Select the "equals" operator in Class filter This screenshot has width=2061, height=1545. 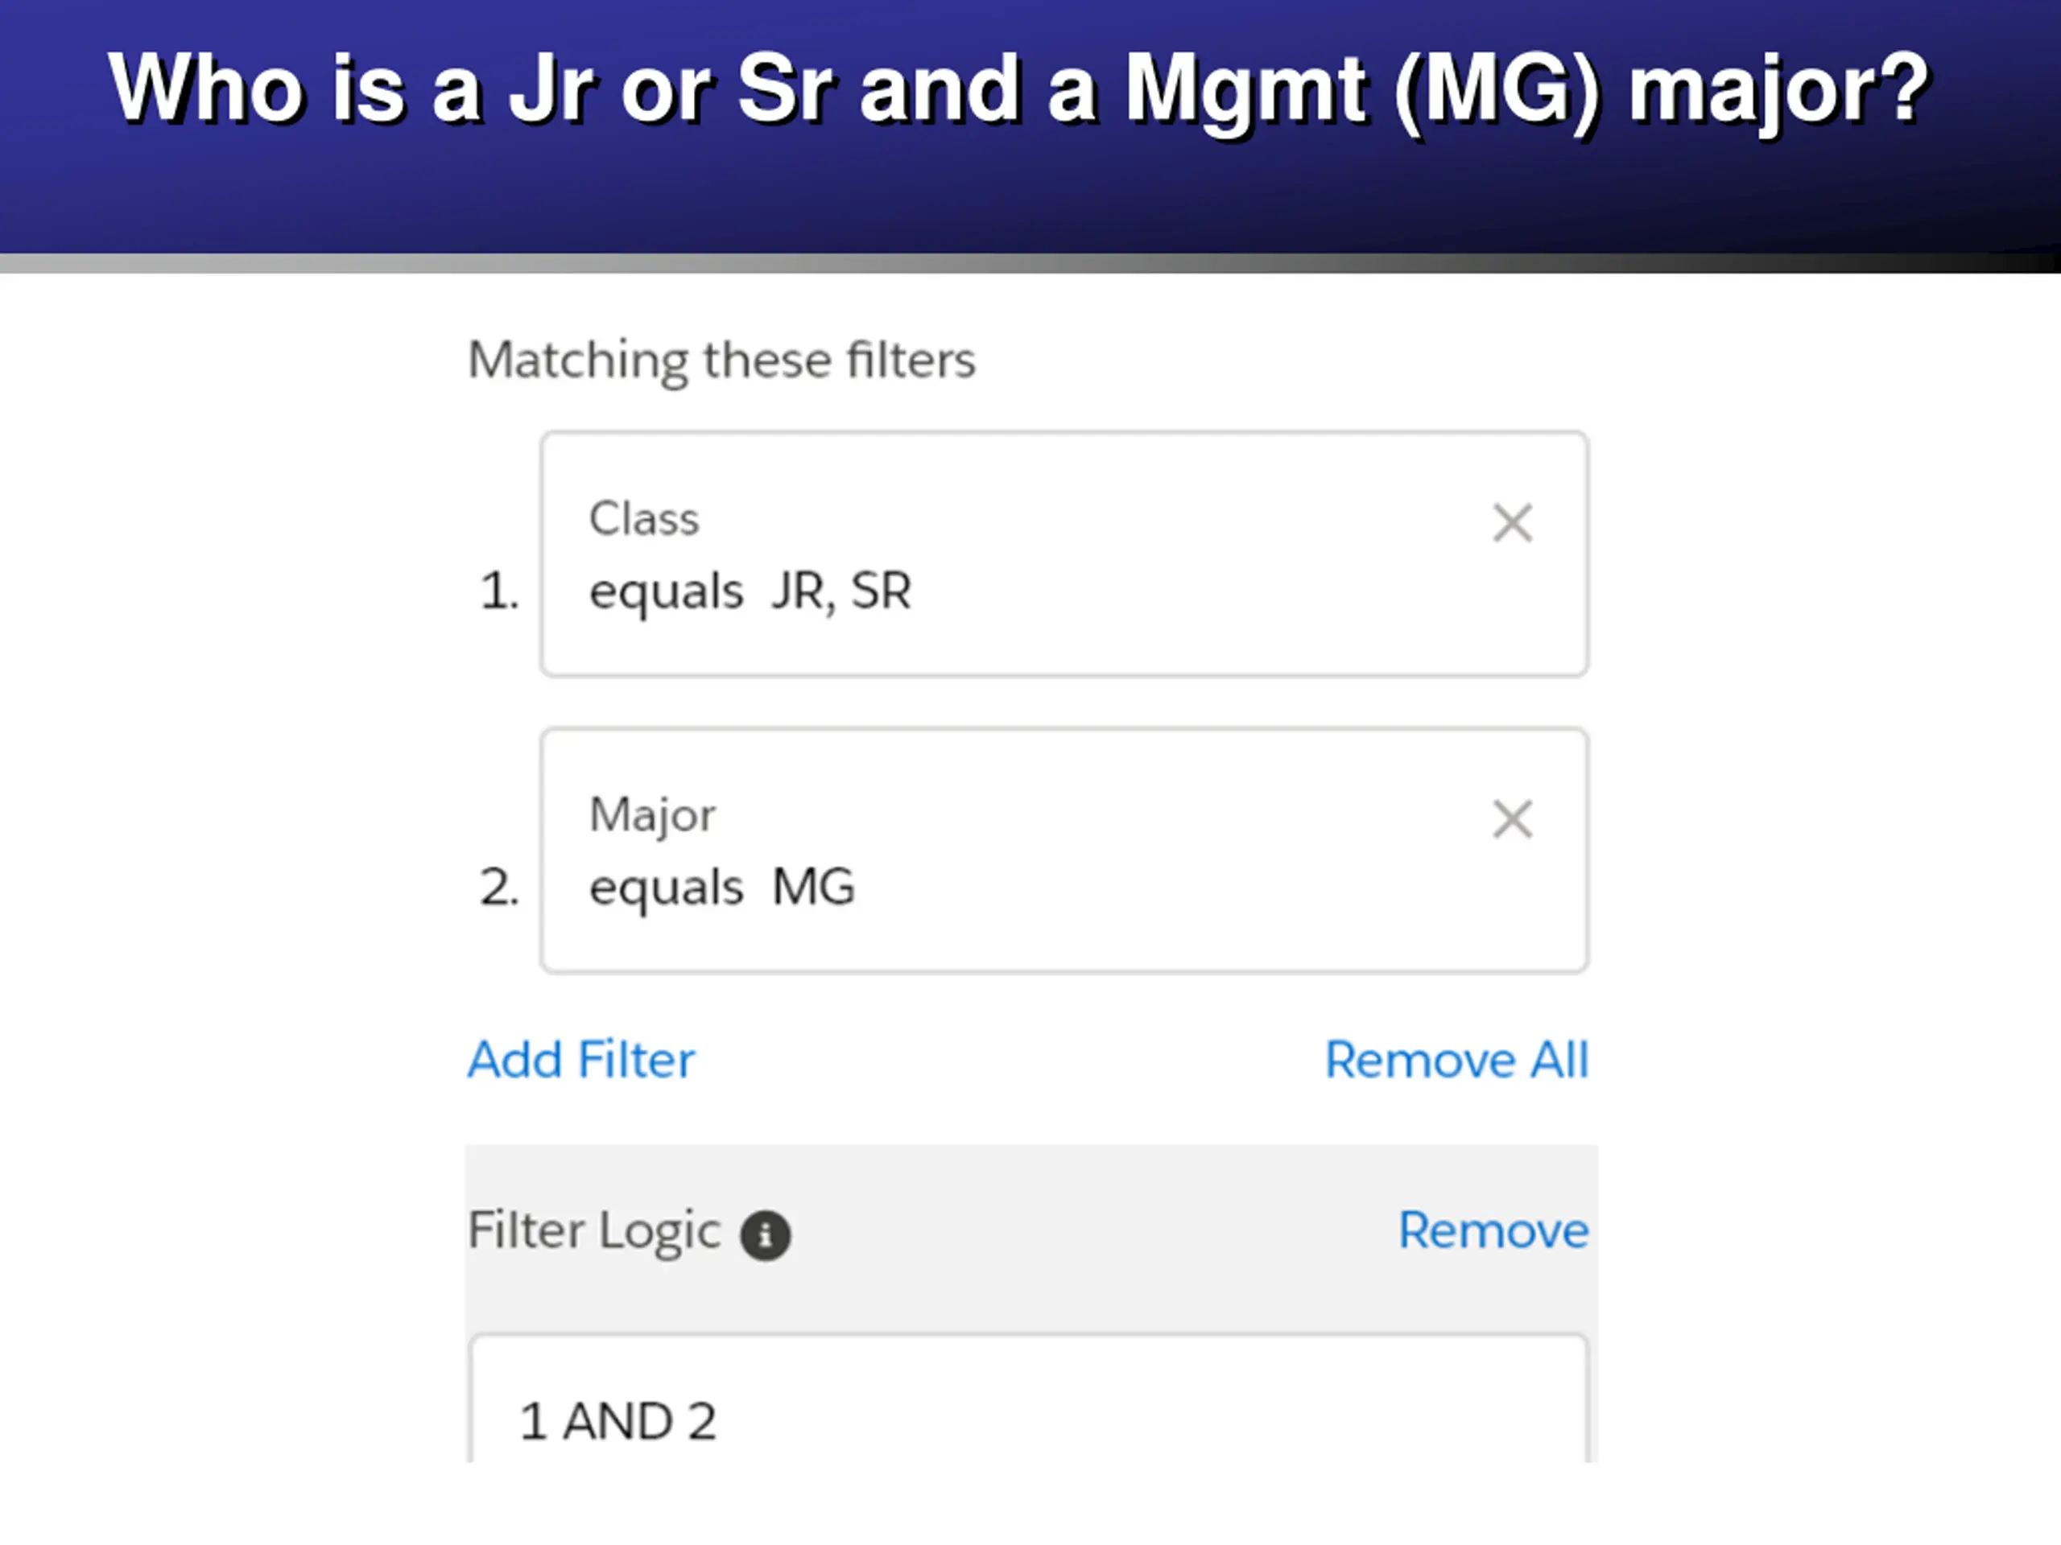pyautogui.click(x=666, y=592)
